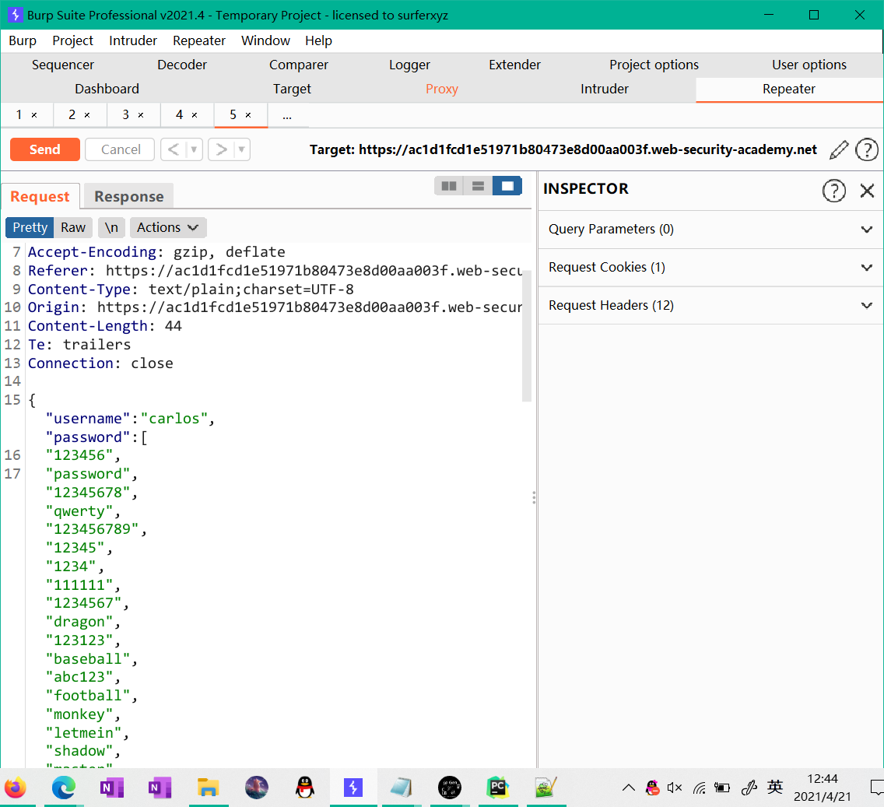The height and width of the screenshot is (807, 884).
Task: Open QQ penguin app in taskbar
Action: coord(305,788)
